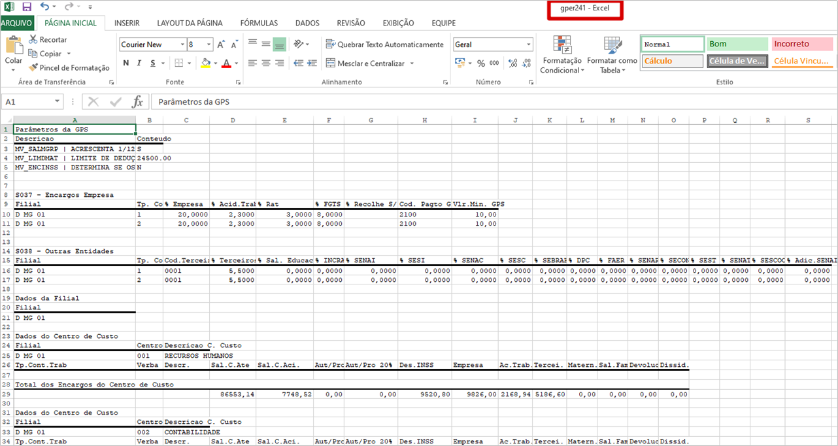Toggle underline S formatting
This screenshot has height=446, width=838.
coord(153,63)
